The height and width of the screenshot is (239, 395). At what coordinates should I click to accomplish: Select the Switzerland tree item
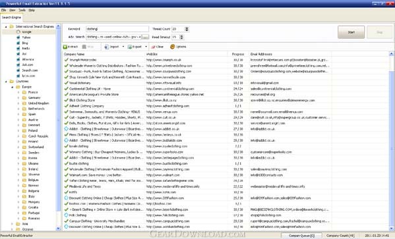pos(36,147)
